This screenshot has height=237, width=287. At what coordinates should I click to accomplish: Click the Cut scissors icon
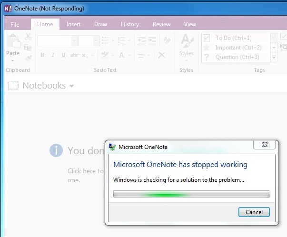28,37
